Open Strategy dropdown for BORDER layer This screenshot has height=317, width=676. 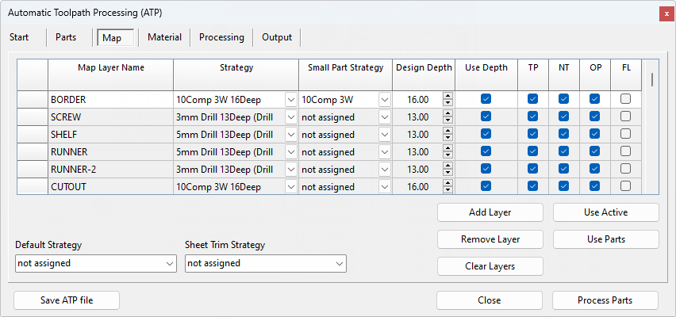pyautogui.click(x=290, y=100)
